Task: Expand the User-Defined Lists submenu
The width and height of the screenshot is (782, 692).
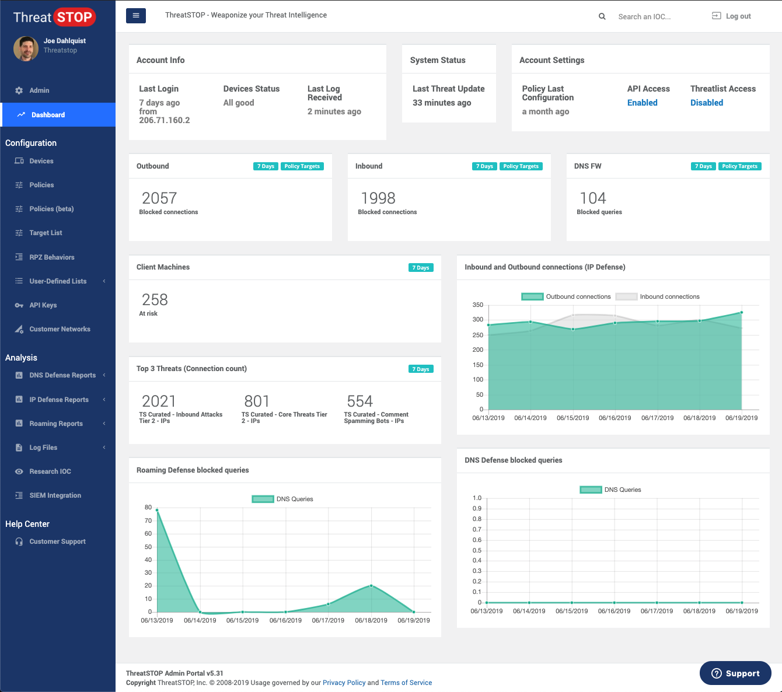Action: coord(60,281)
